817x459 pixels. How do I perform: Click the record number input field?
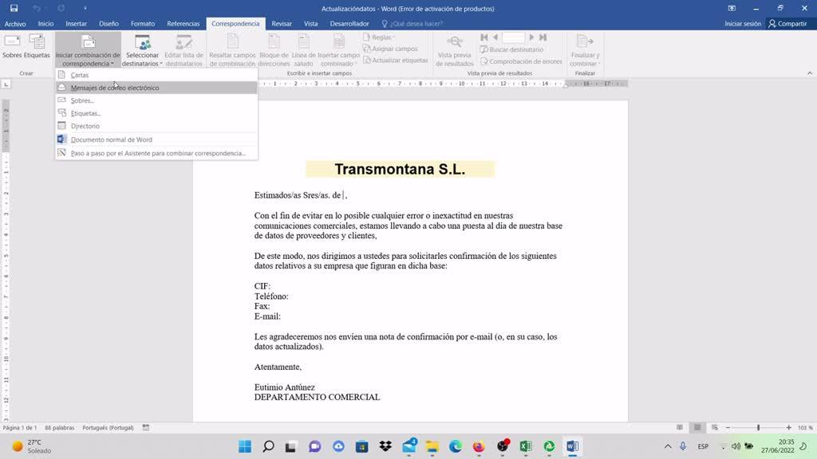(x=513, y=37)
